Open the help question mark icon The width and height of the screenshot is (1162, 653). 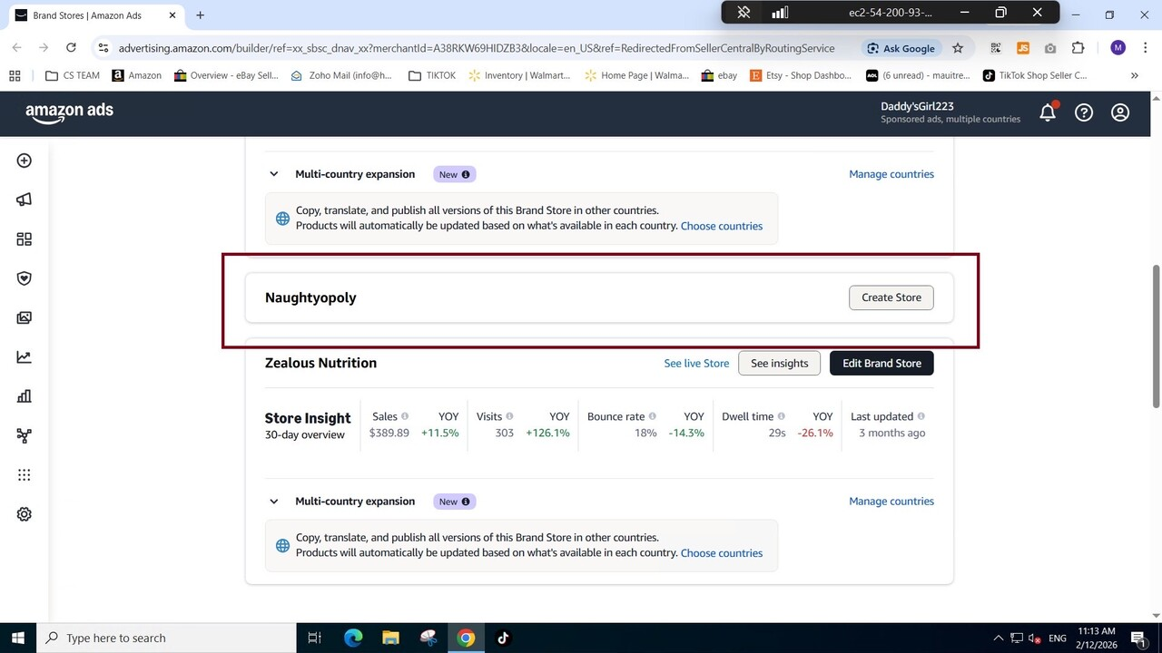1084,112
